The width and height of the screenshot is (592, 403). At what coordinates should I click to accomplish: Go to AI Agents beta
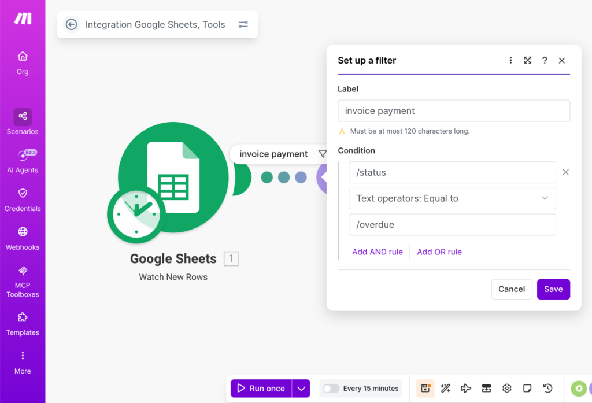tap(23, 161)
